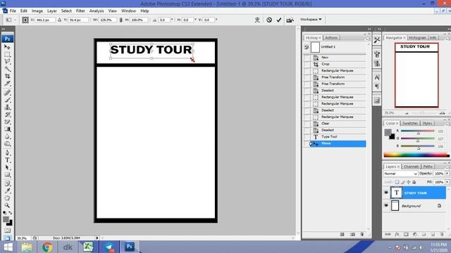Cancel the transform with the circle-slash icon
The image size is (451, 253).
[269, 20]
